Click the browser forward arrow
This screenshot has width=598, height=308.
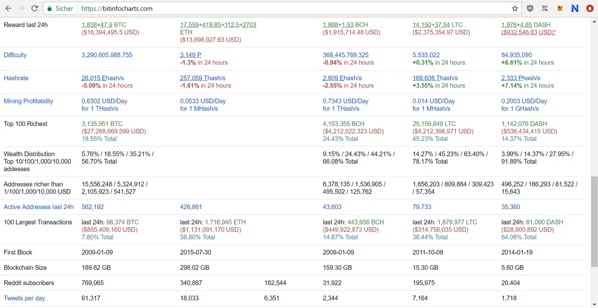pyautogui.click(x=21, y=8)
